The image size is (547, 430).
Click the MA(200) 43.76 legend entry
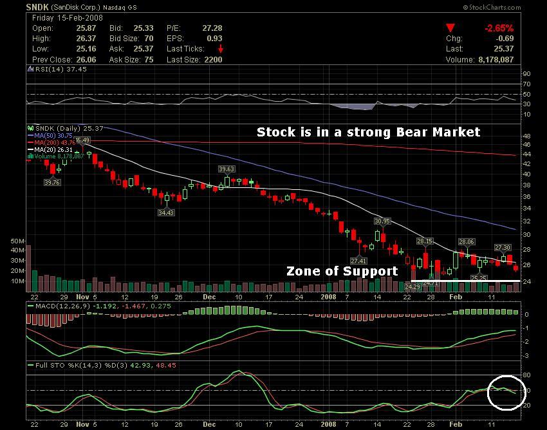tap(51, 143)
